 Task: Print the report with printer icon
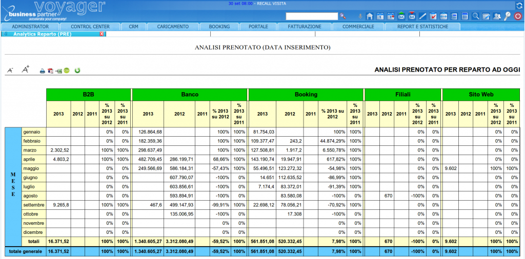[x=43, y=71]
